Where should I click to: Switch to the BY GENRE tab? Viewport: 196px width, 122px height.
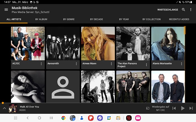pyautogui.click(x=69, y=19)
